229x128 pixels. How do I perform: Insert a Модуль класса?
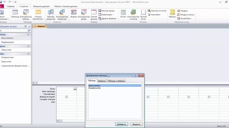tap(186, 15)
